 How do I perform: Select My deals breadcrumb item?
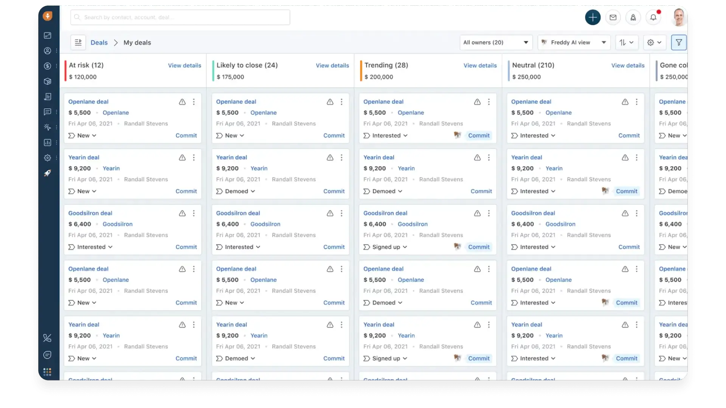[137, 42]
